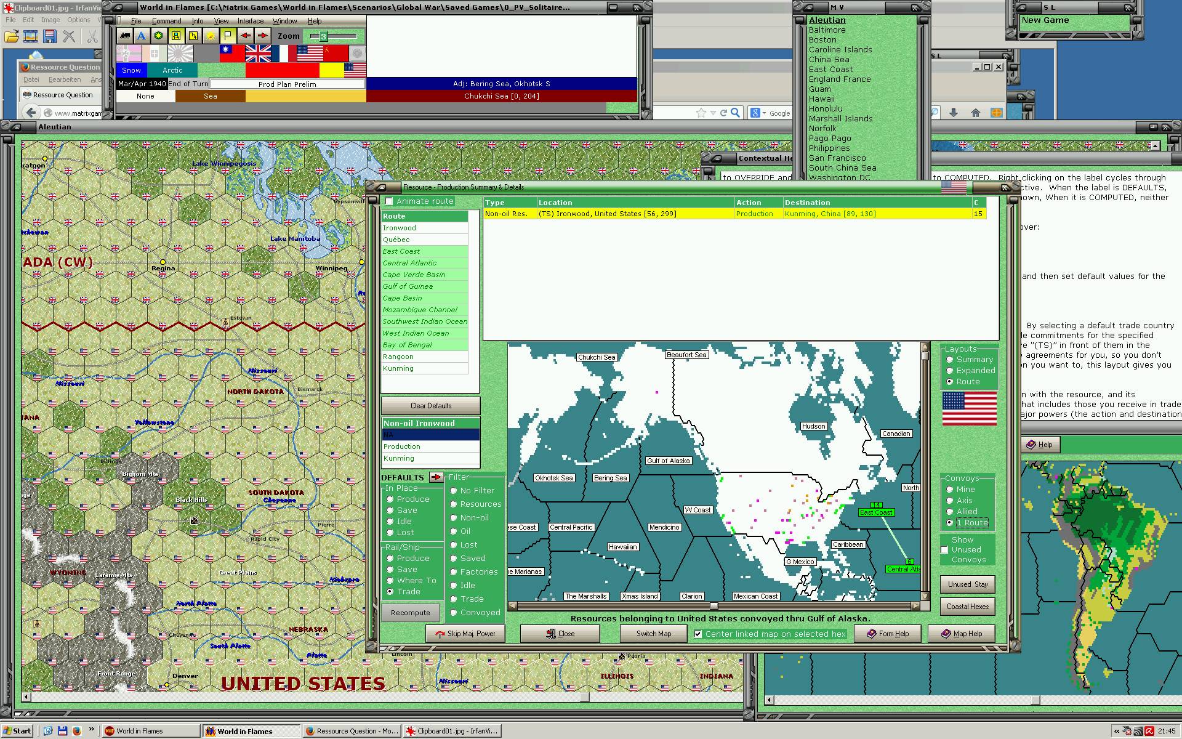Click the United Kingdom flag icon

(258, 54)
